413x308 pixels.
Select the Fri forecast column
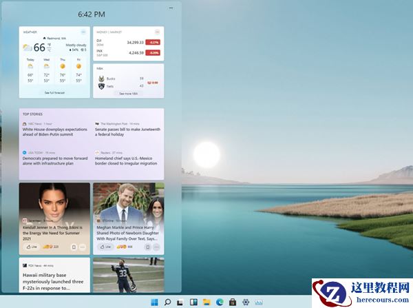[78, 70]
